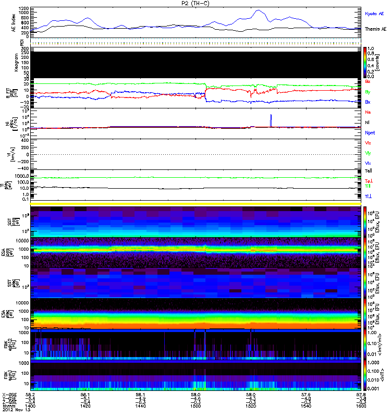Click the black Keogram image panel

point(196,65)
